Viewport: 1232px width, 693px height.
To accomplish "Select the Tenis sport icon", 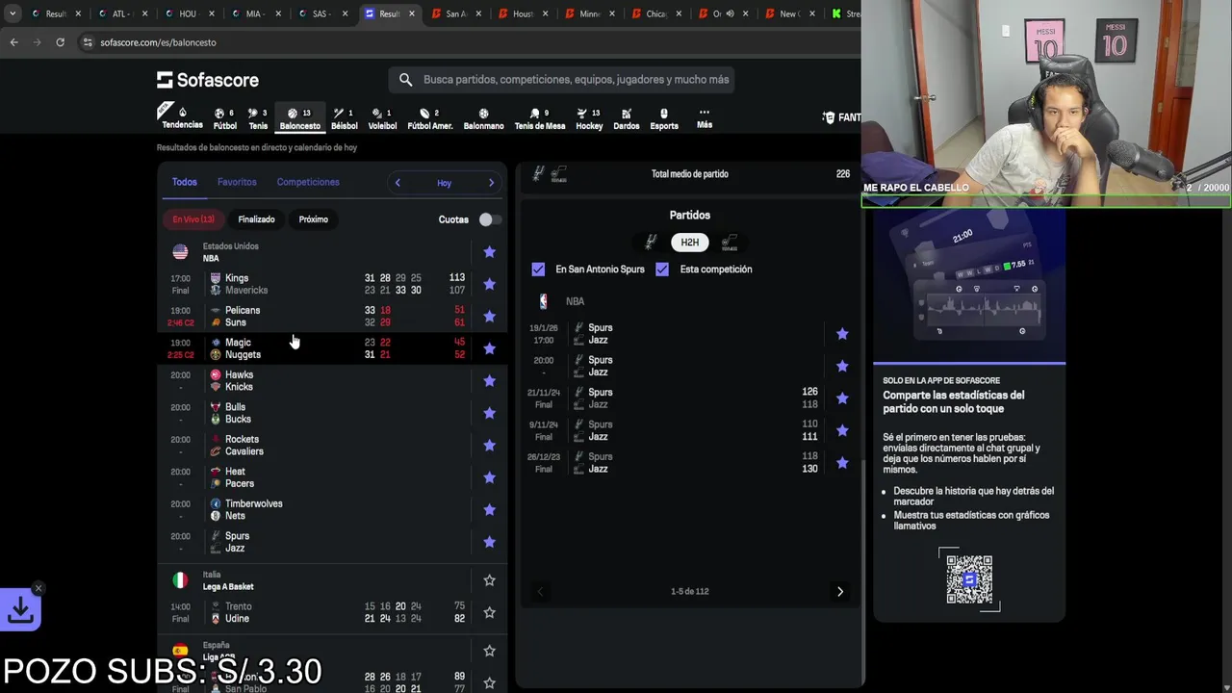I will point(258,118).
